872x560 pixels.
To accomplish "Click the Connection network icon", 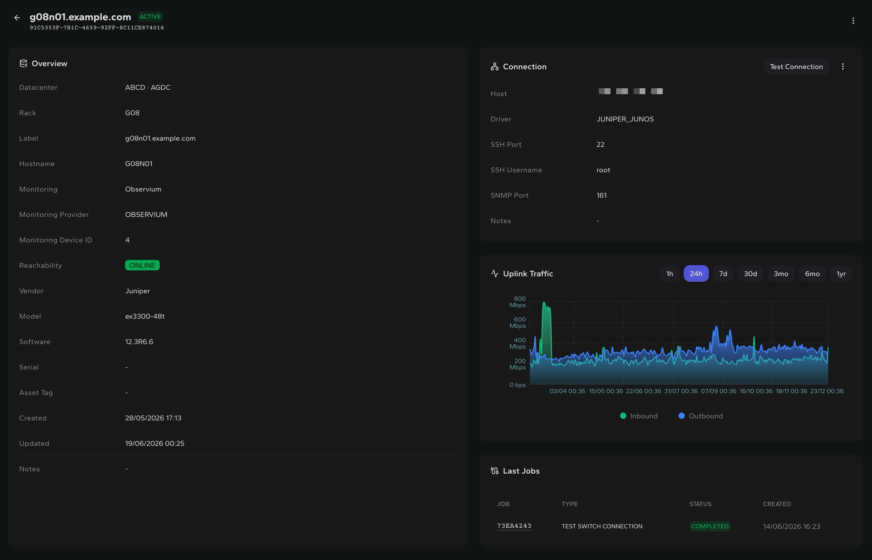I will click(494, 66).
